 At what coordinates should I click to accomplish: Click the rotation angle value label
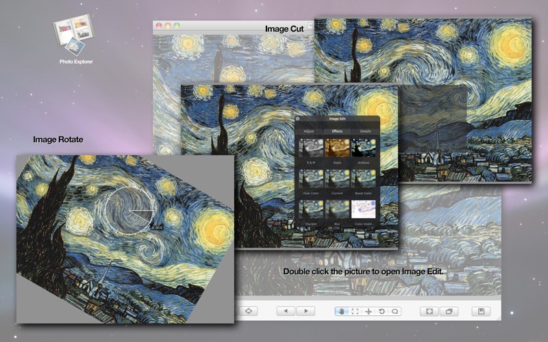[x=158, y=228]
